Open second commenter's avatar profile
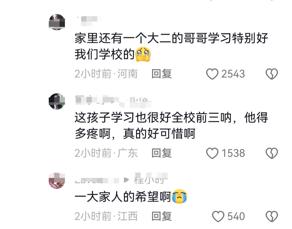This screenshot has width=292, height=229. click(x=57, y=101)
